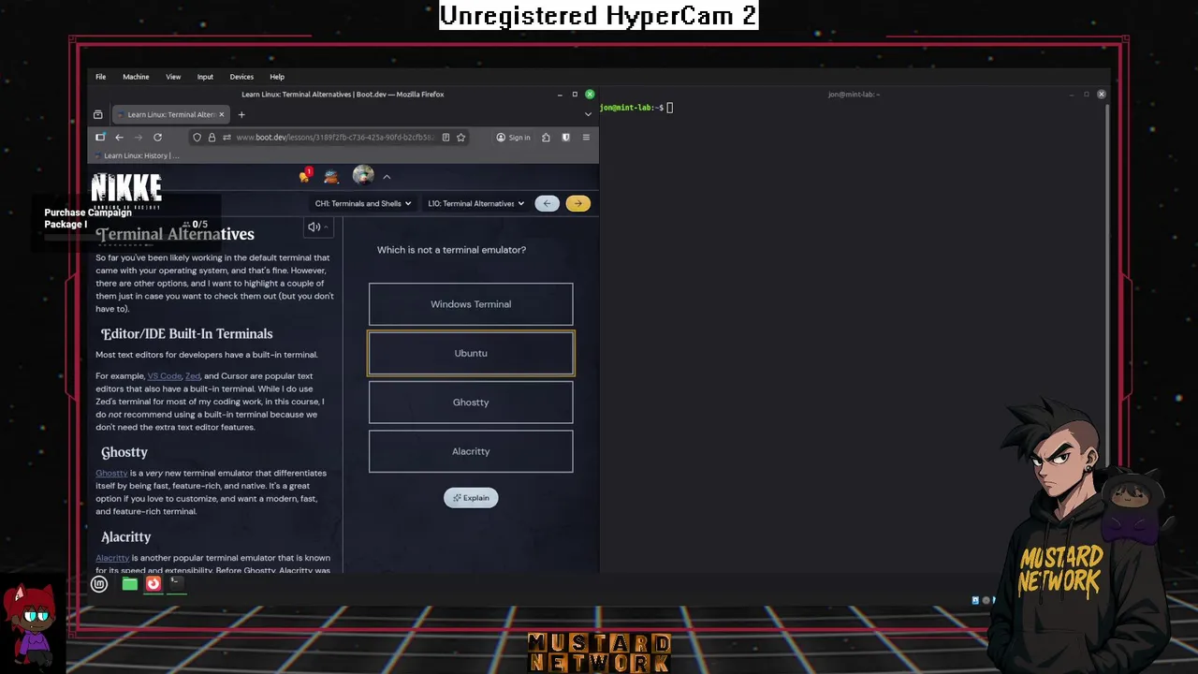The height and width of the screenshot is (674, 1198).
Task: Follow the VS Code link in the lesson
Action: tap(164, 376)
